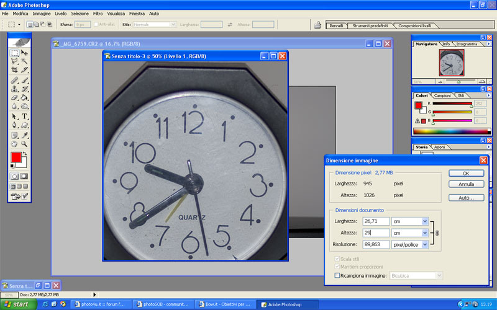Select the Eyedropper tool
The height and width of the screenshot is (310, 497).
click(25, 135)
